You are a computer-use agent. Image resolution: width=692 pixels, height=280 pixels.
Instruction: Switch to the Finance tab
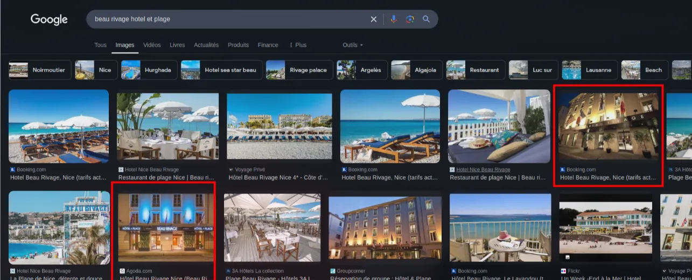(268, 45)
